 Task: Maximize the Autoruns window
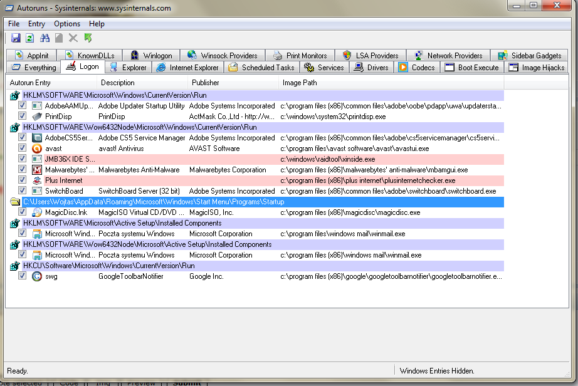pyautogui.click(x=533, y=5)
